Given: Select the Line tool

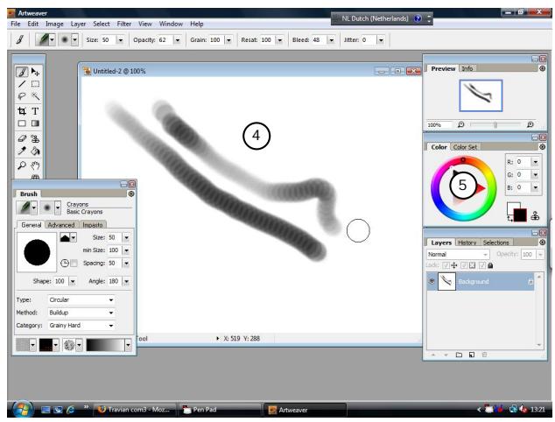Looking at the screenshot, I should click(22, 84).
